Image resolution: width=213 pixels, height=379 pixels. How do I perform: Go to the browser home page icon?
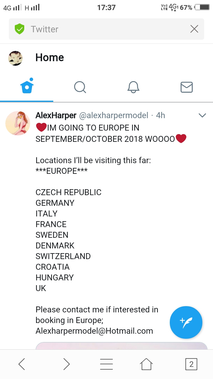click(146, 364)
